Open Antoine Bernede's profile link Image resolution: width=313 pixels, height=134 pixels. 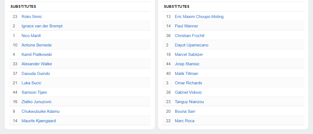point(37,45)
